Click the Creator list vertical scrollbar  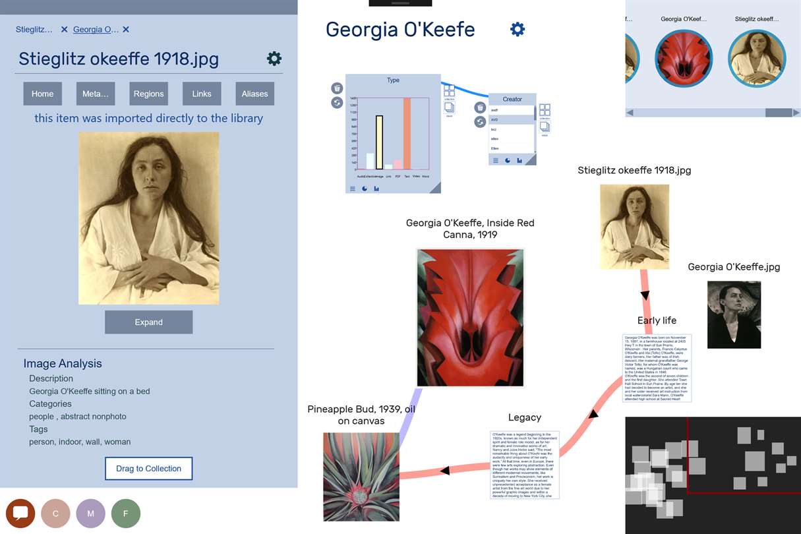535,129
